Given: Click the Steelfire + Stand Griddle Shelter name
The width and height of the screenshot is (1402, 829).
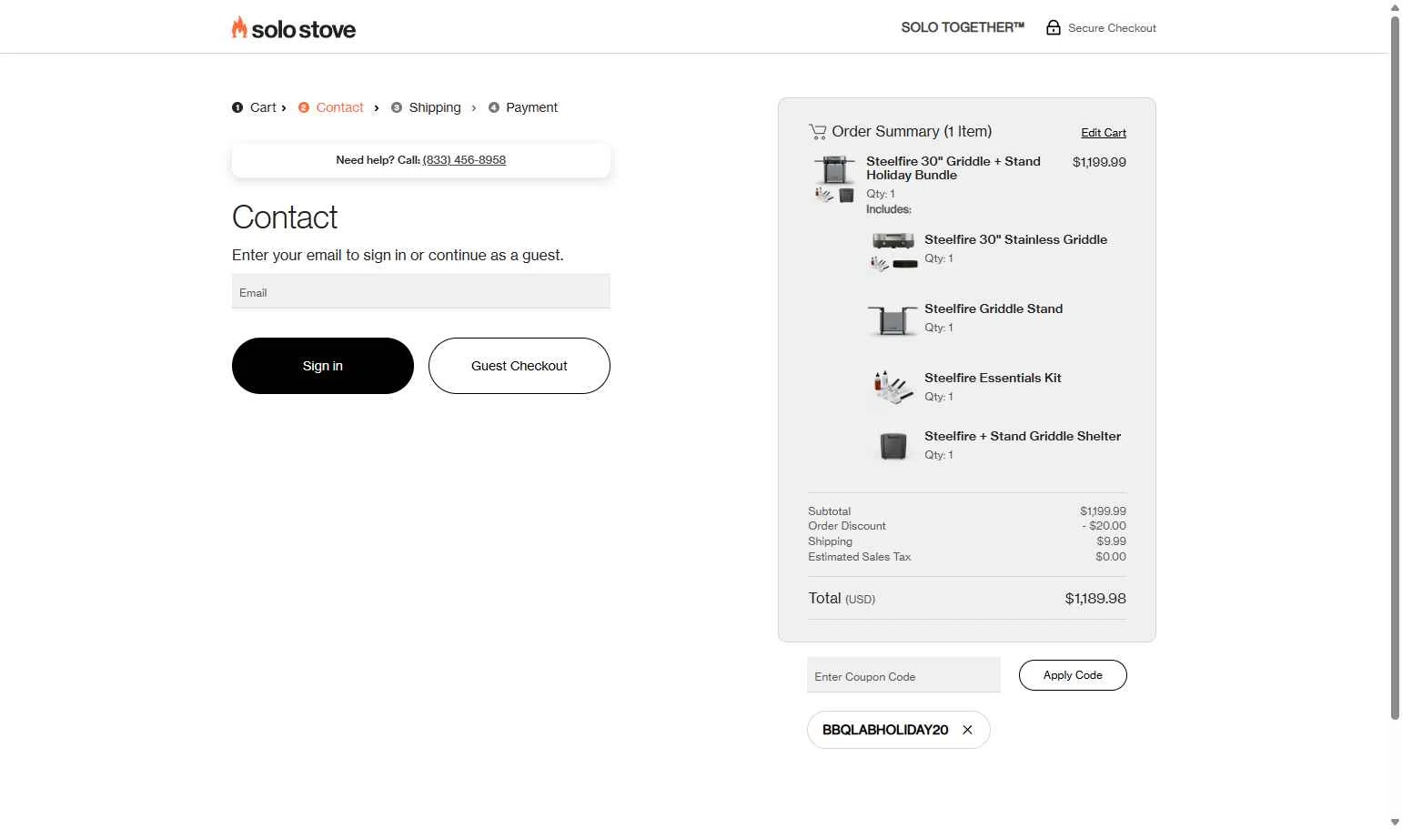Looking at the screenshot, I should 1023,436.
